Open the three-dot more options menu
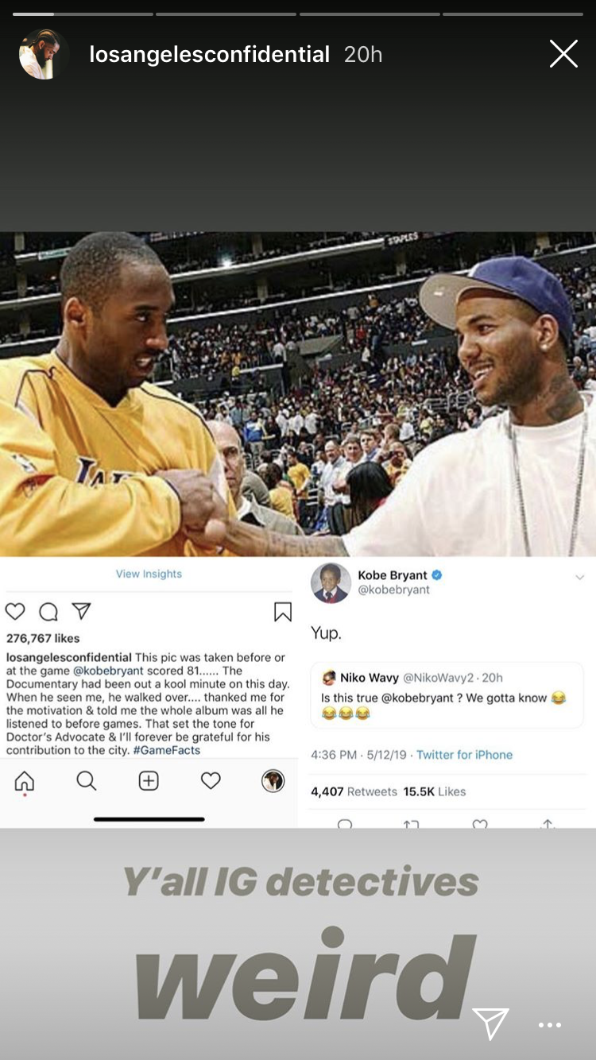The image size is (596, 1060). (550, 1026)
